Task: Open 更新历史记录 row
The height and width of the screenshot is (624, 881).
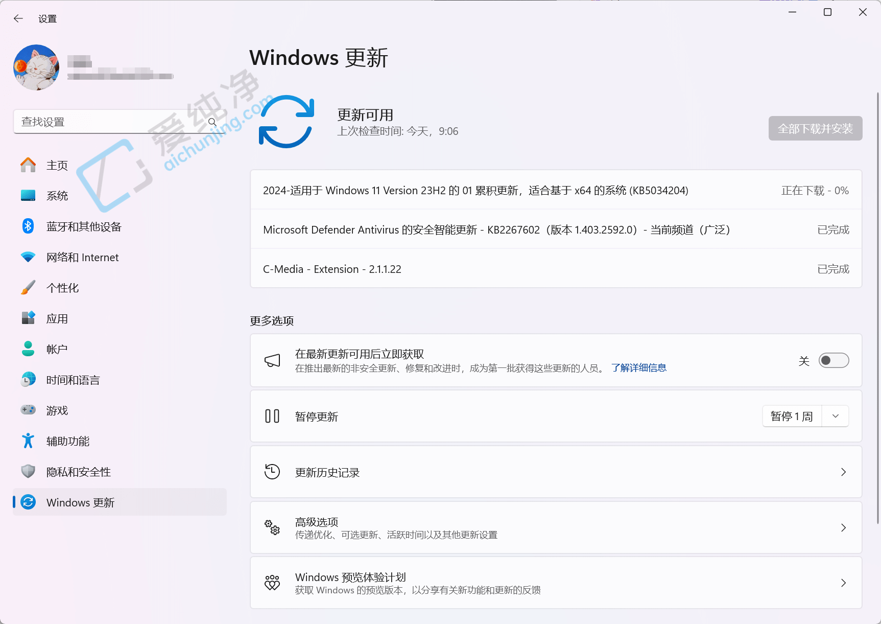Action: (x=556, y=472)
